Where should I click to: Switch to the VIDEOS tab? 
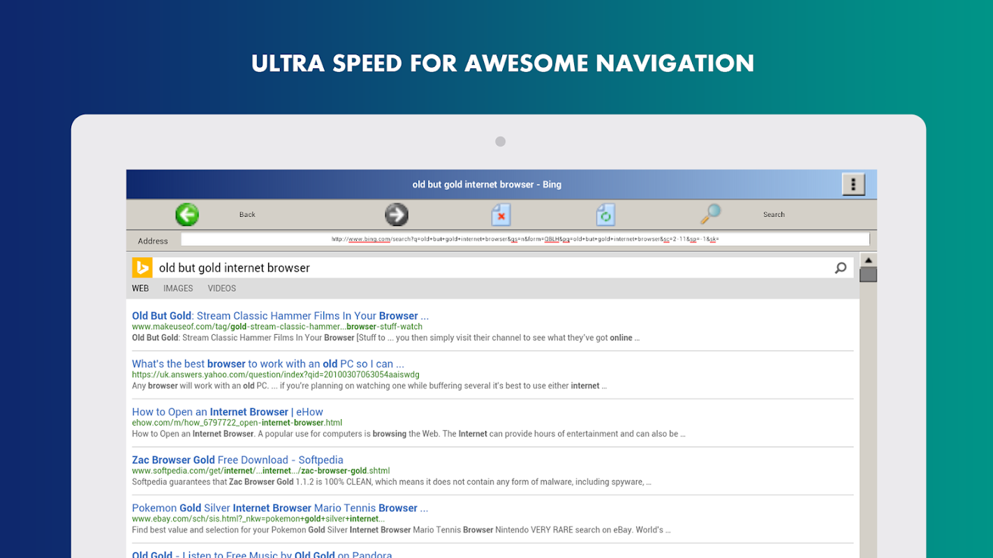tap(221, 288)
